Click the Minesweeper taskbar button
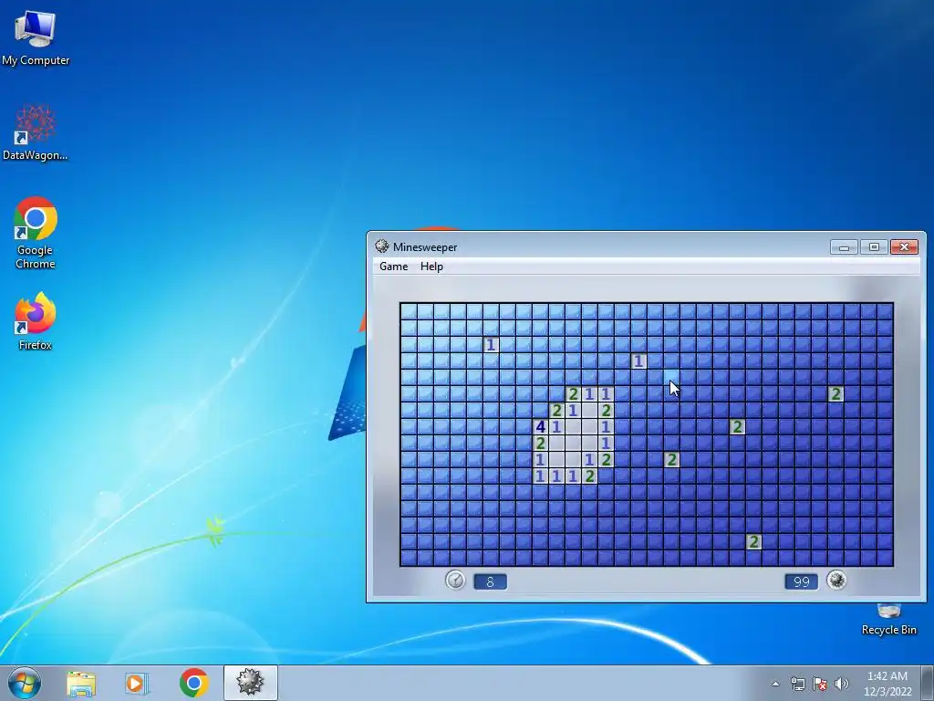The height and width of the screenshot is (701, 934). pyautogui.click(x=250, y=683)
